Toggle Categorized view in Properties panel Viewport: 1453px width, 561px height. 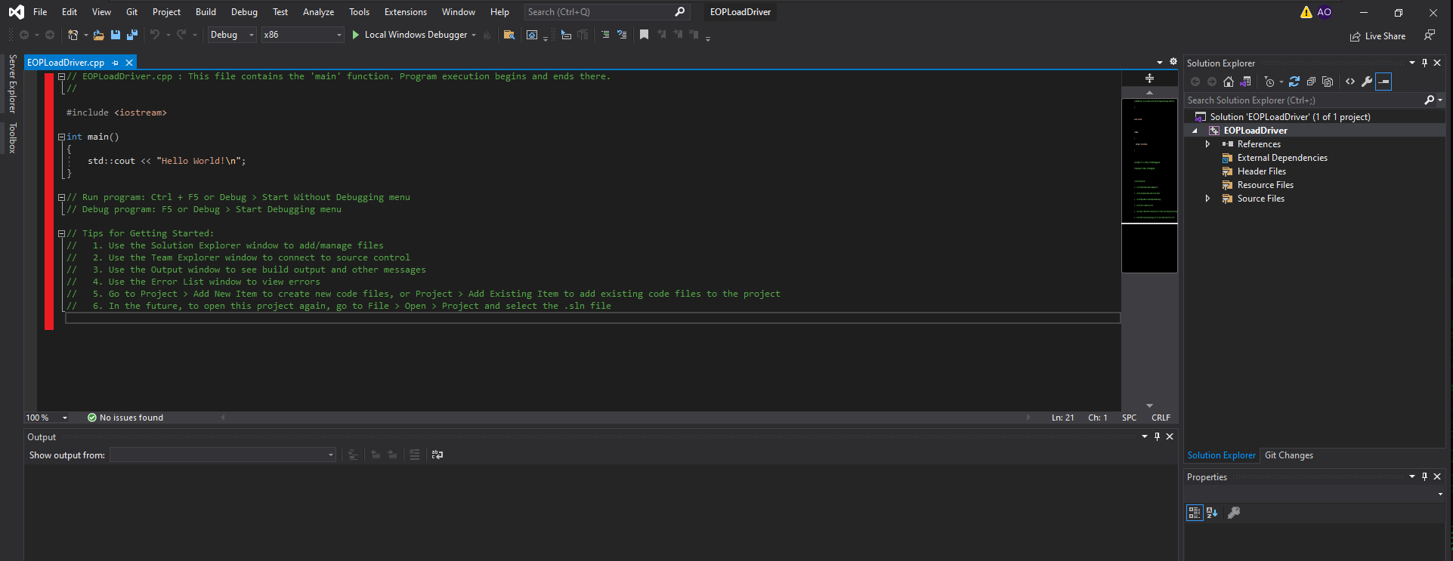point(1195,513)
